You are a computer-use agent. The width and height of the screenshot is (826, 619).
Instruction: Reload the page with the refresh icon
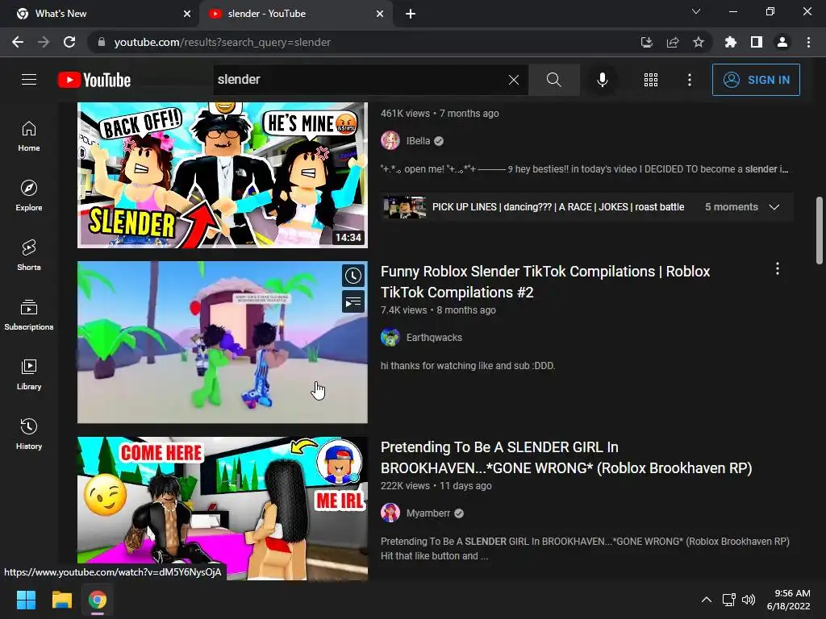(x=69, y=42)
